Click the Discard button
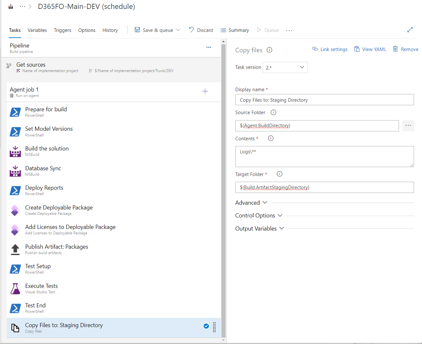Screen dimensions: 422x344 click(x=201, y=30)
